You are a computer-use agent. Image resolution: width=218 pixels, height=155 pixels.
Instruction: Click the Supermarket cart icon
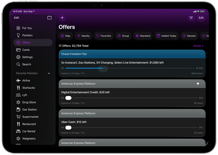coord(18,117)
